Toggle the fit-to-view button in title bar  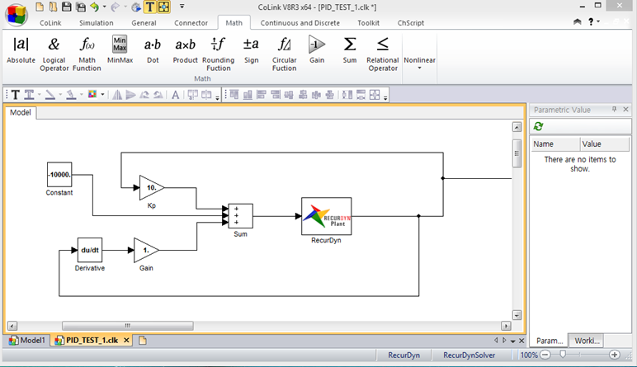coord(163,7)
